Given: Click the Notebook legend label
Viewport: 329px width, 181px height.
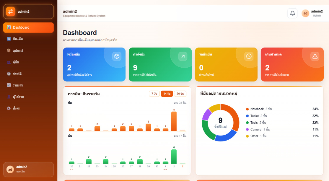Looking at the screenshot, I should [257, 109].
